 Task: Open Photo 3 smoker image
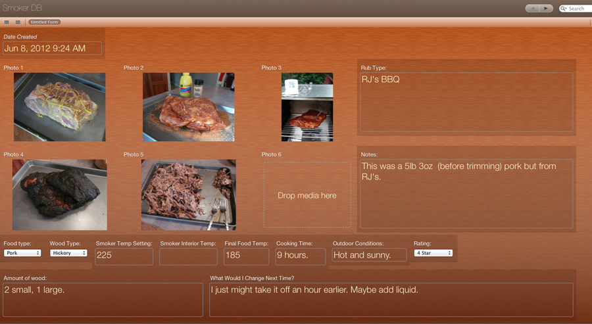point(307,107)
